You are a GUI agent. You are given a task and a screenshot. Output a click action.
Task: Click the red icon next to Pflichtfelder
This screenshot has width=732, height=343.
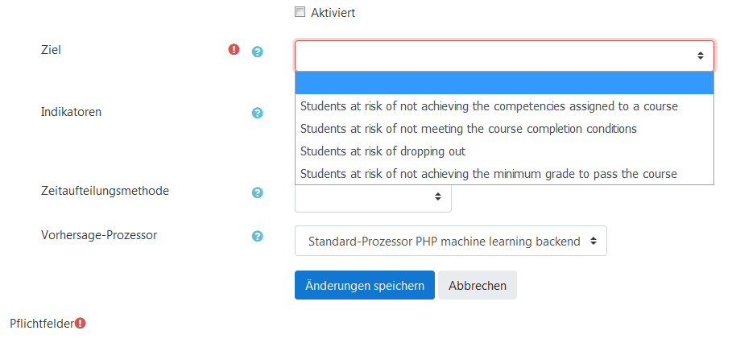click(81, 324)
